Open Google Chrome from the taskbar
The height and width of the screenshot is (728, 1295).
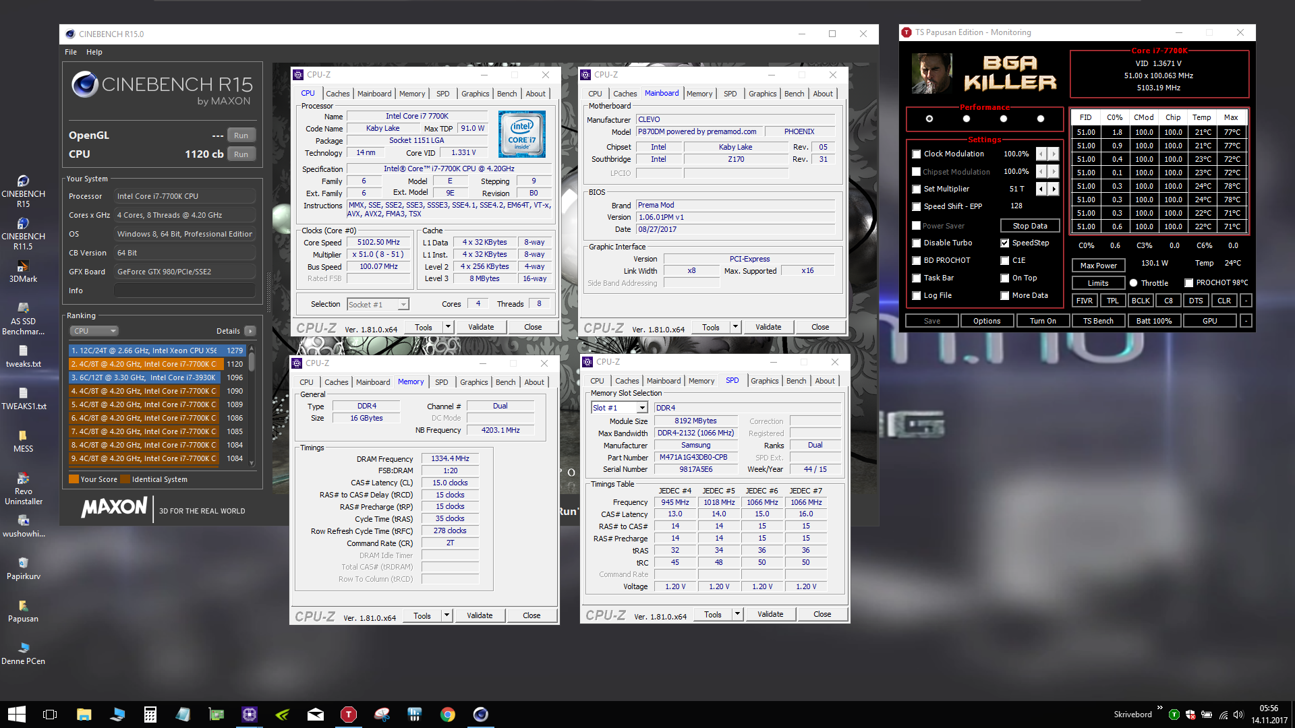coord(448,715)
